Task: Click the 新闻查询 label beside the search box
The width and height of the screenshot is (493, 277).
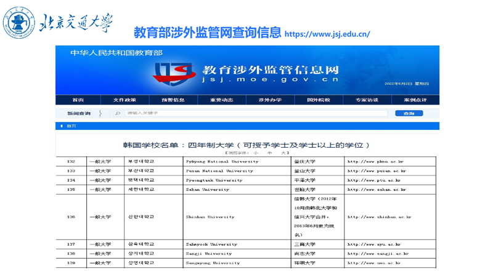Action: click(x=79, y=113)
